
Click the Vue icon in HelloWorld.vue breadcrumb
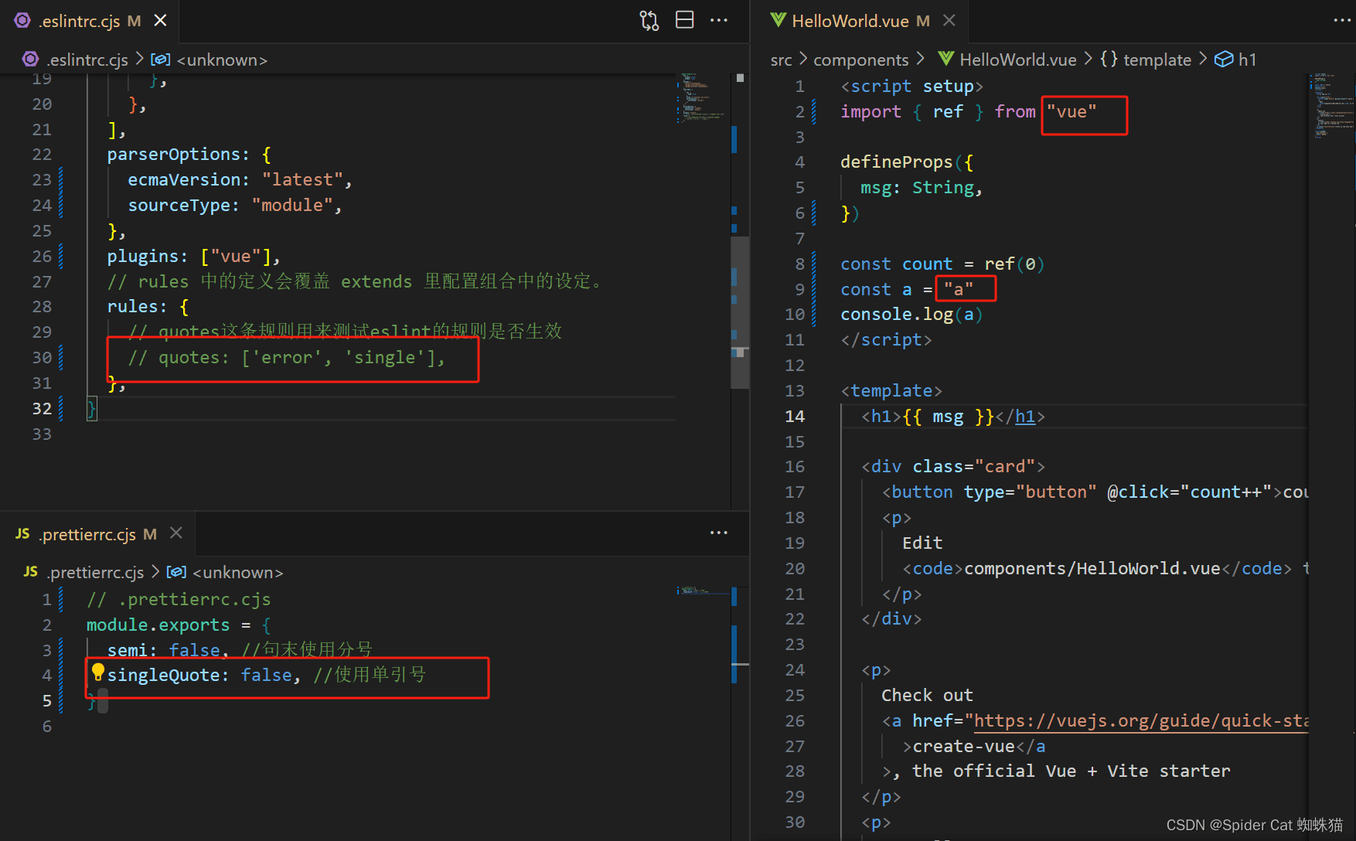click(945, 59)
